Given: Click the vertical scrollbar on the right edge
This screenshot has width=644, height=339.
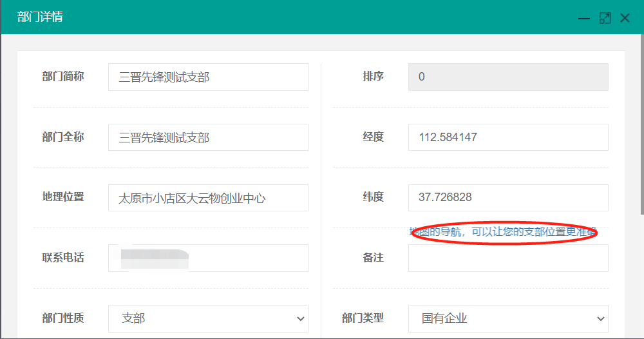Looking at the screenshot, I should [641, 129].
